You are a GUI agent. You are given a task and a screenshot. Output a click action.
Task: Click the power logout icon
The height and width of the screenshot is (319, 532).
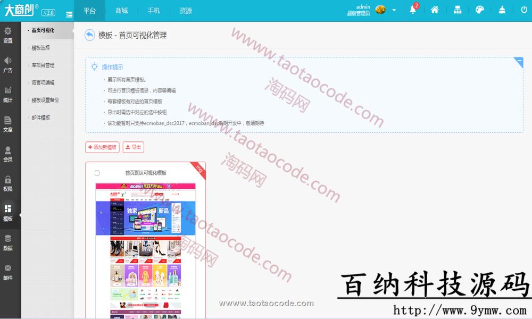click(524, 10)
